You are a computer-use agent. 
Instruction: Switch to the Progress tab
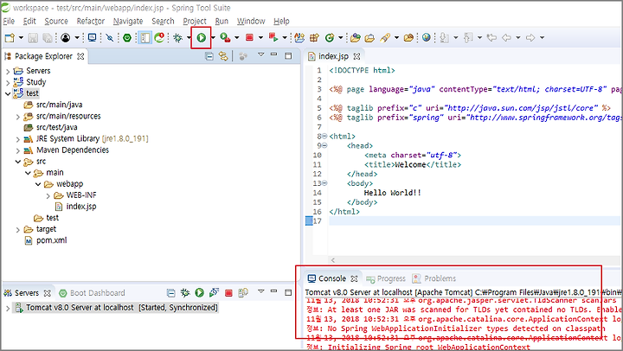tap(386, 278)
